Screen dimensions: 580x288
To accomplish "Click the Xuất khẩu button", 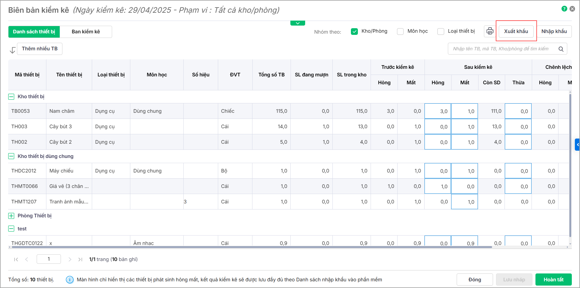I will tap(516, 31).
